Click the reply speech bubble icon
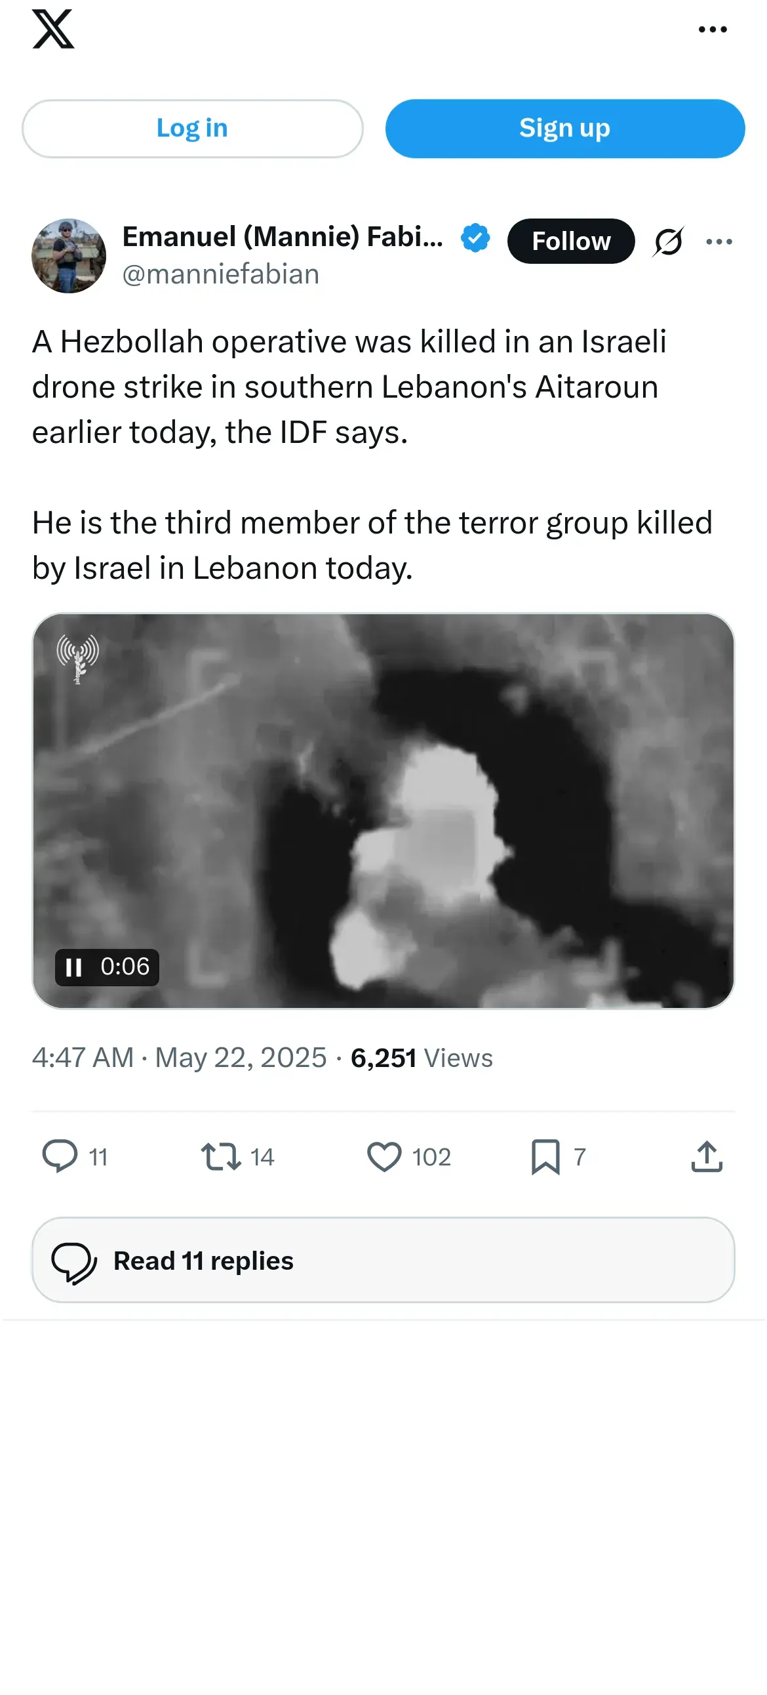 [60, 1156]
